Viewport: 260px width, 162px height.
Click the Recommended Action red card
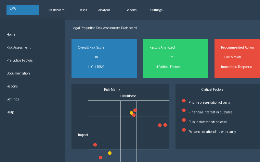[237, 59]
